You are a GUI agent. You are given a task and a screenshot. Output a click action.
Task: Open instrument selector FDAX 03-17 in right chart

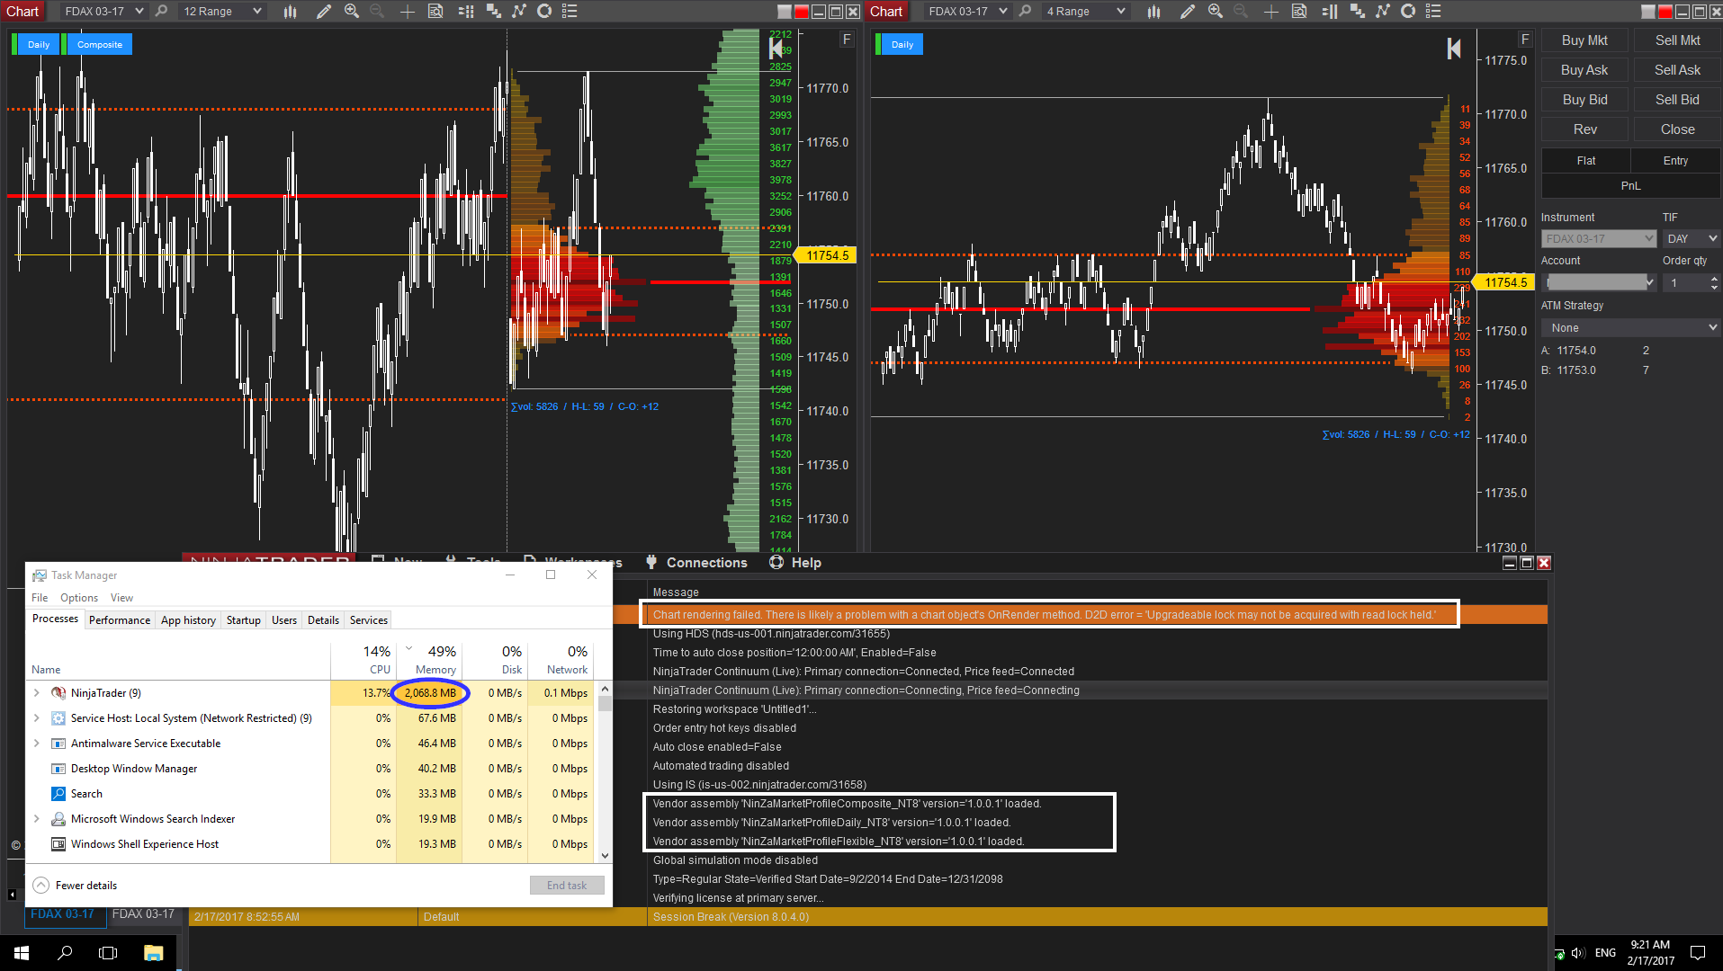click(967, 12)
